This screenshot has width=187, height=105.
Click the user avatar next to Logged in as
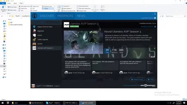(x=33, y=86)
